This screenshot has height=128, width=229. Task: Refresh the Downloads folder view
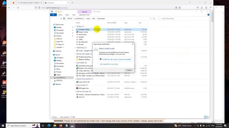[x=154, y=18]
